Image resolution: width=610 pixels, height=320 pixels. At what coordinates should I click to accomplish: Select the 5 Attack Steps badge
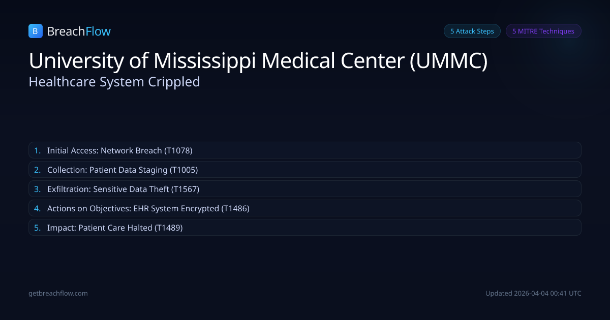472,31
